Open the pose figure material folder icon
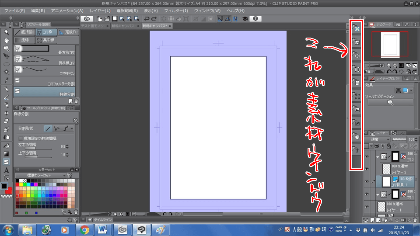This screenshot has height=236, width=420. pos(356,149)
